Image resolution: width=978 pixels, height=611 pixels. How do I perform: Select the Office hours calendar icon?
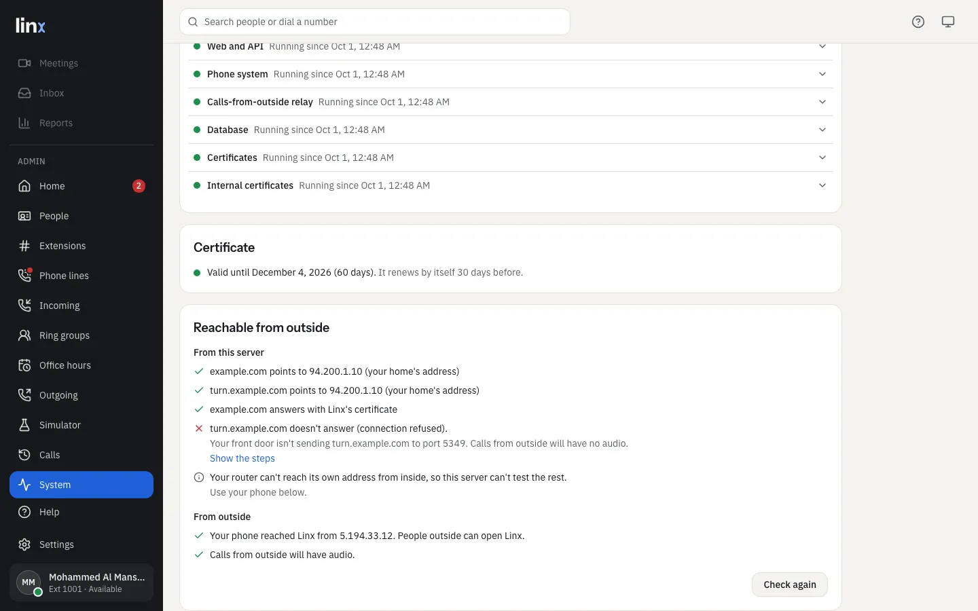(24, 365)
